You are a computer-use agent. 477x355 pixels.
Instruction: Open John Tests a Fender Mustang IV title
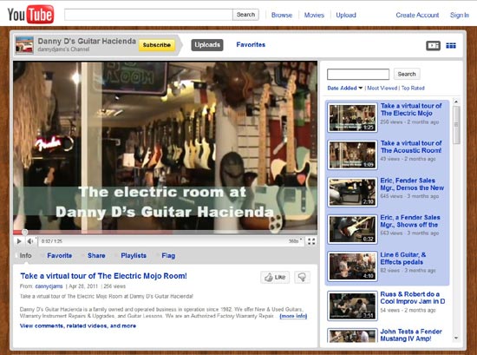tap(411, 335)
